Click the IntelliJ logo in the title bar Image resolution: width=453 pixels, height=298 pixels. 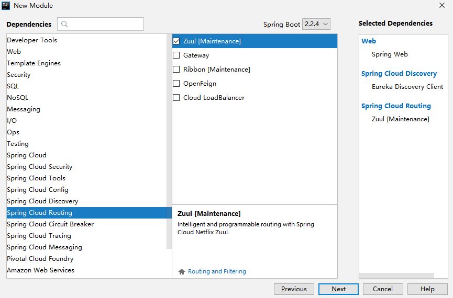pos(6,5)
